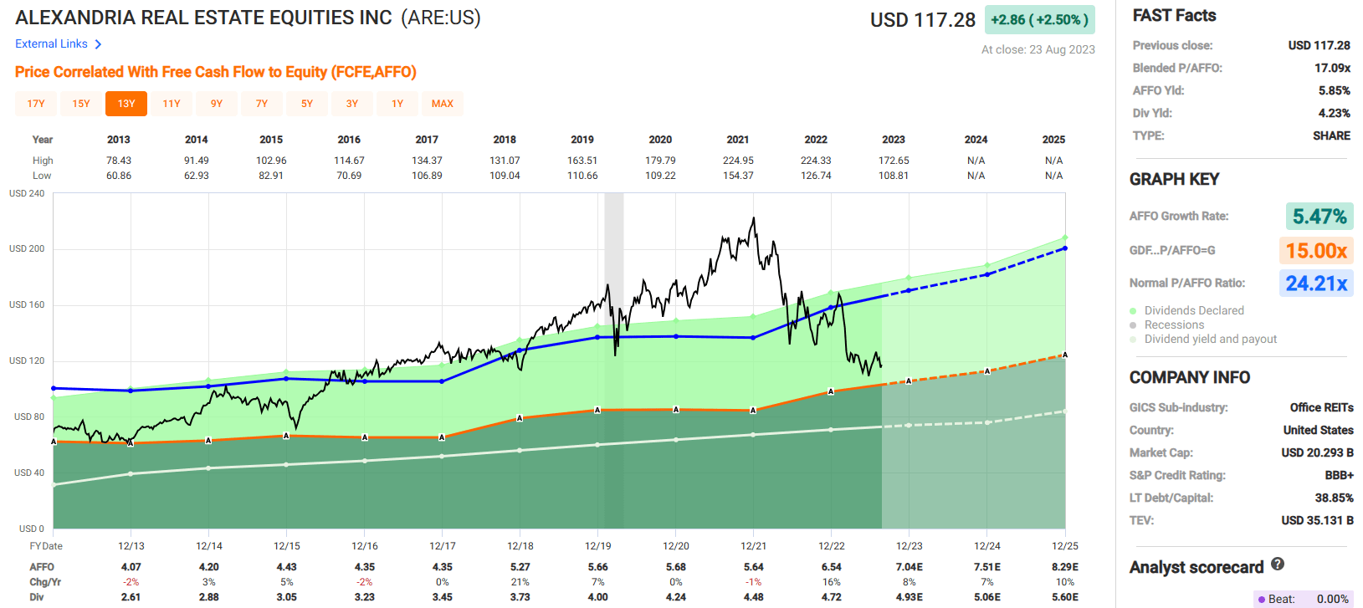Click the price chart title Price Correlated With Free Cash Flow
Viewport: 1363px width, 608px height.
coord(216,72)
